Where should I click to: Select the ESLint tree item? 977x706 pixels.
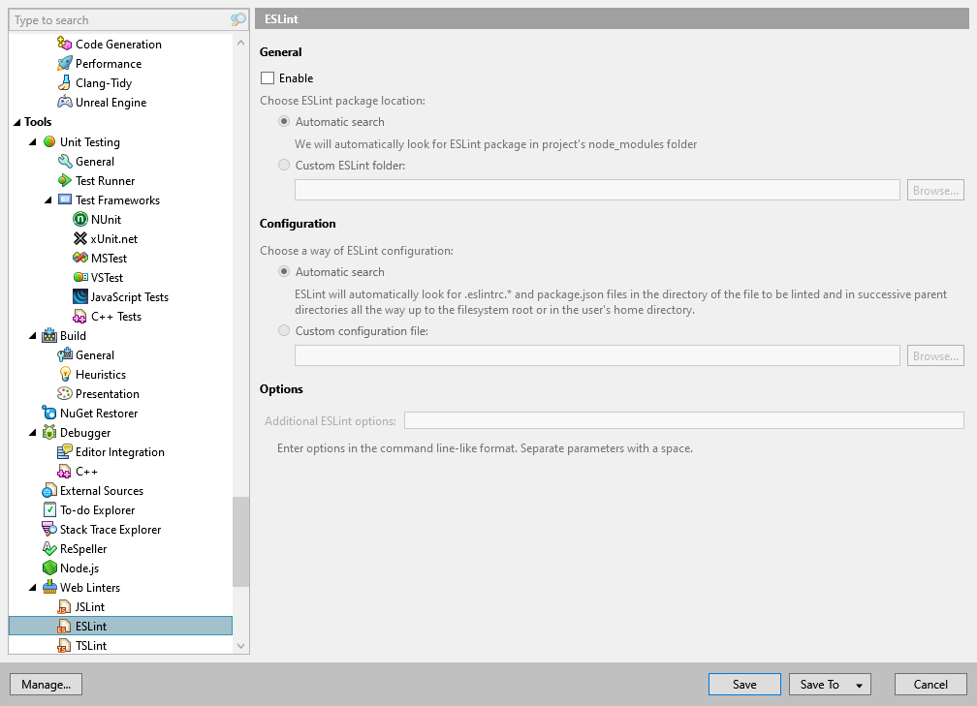point(120,626)
